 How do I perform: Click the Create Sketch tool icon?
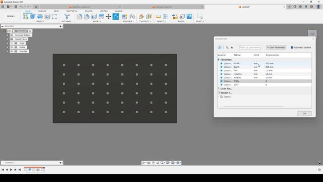[x=26, y=17]
